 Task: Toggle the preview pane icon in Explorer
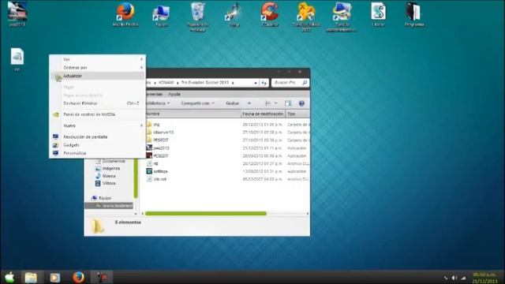(288, 103)
